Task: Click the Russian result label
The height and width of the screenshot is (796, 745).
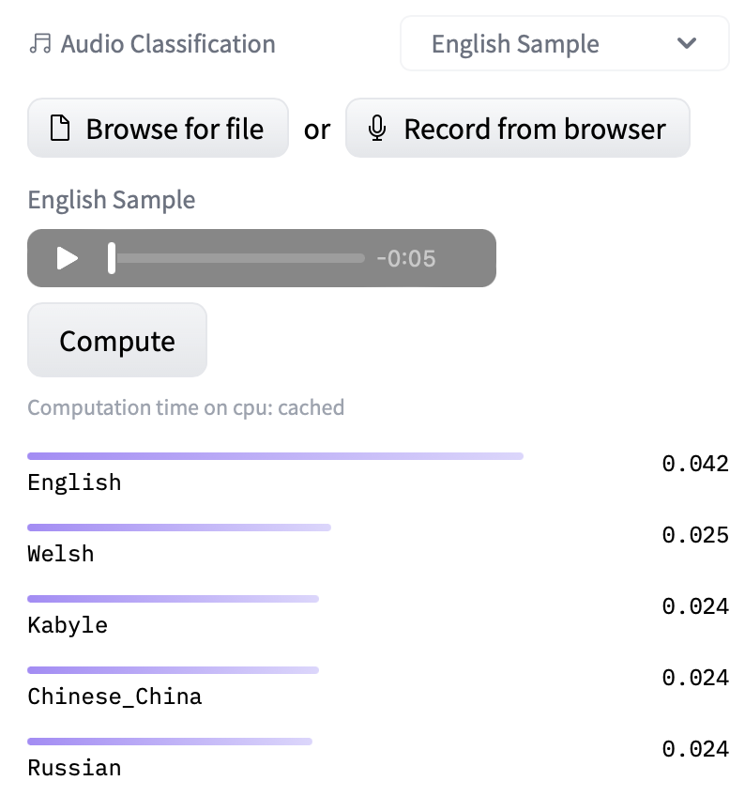Action: pos(74,768)
